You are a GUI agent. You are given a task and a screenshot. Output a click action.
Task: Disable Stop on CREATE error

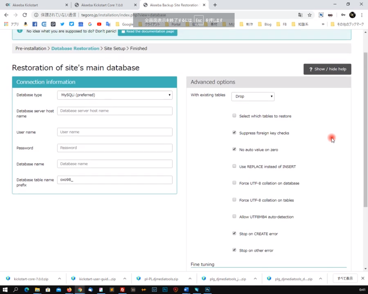234,233
